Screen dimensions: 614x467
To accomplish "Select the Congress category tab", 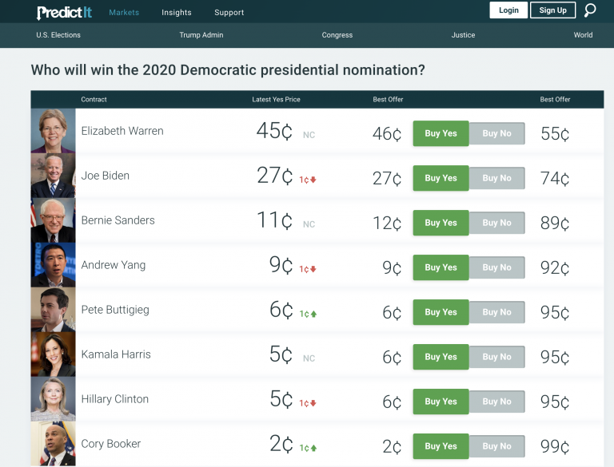I will click(337, 35).
